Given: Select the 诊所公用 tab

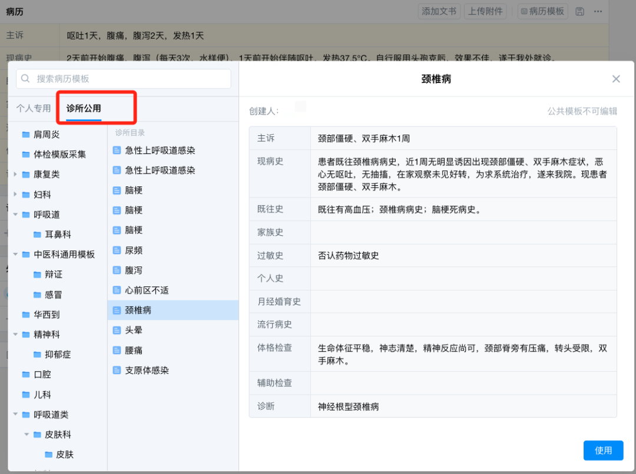Looking at the screenshot, I should coord(84,108).
